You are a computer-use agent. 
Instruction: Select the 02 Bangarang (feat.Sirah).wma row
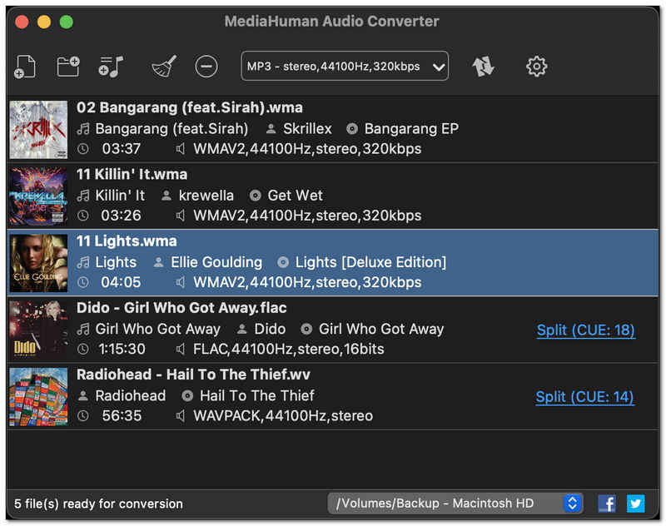pyautogui.click(x=333, y=129)
